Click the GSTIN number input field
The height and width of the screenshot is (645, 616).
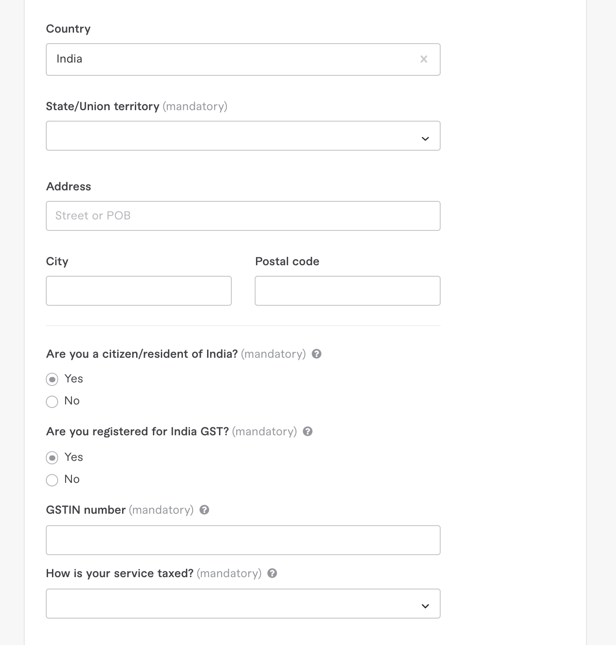coord(243,540)
